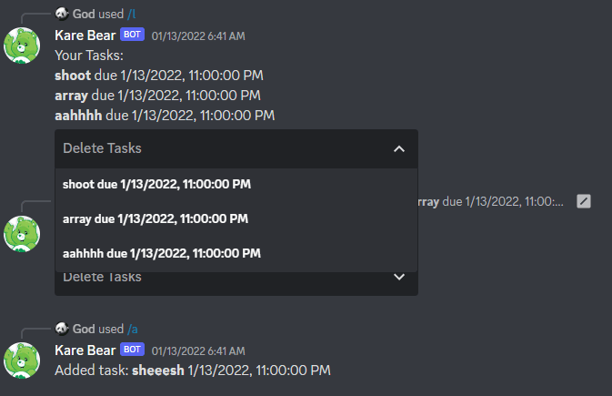
Task: Open the top Delete Tasks select menu
Action: point(236,148)
